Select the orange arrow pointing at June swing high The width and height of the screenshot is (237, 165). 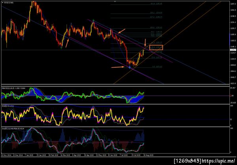click(122, 31)
